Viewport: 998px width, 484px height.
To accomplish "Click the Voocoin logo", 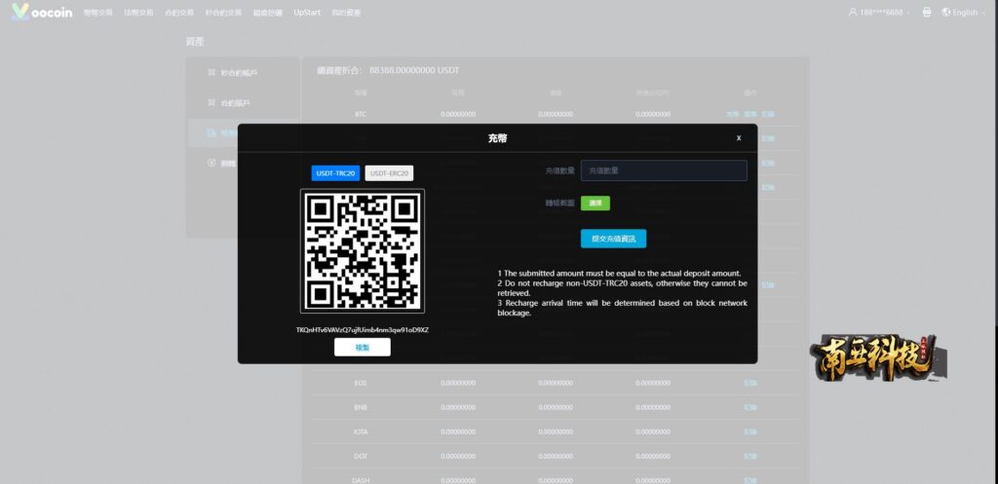I will pos(42,12).
